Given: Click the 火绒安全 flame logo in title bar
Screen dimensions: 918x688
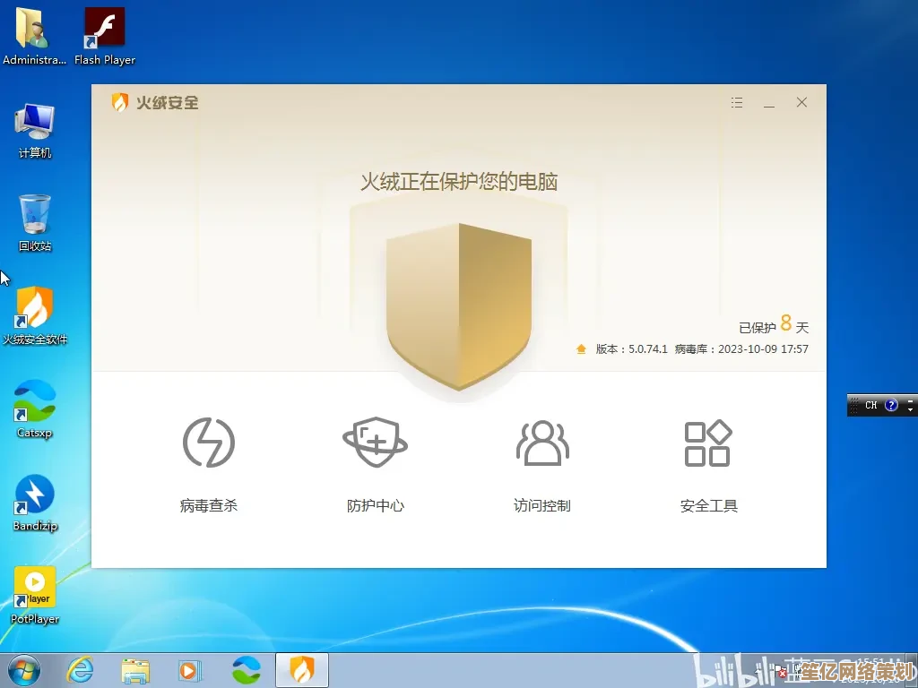Looking at the screenshot, I should (x=120, y=103).
